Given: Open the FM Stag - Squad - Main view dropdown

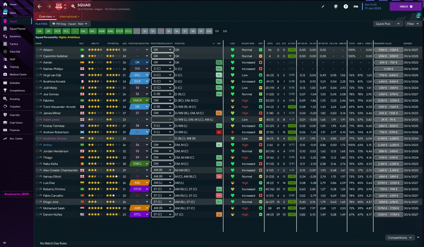Looking at the screenshot, I should click(x=70, y=24).
